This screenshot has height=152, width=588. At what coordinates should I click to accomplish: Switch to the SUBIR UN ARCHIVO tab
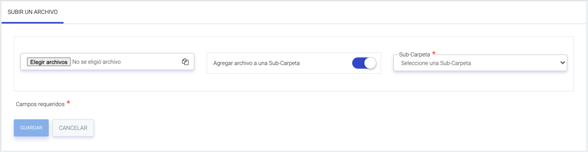(33, 12)
